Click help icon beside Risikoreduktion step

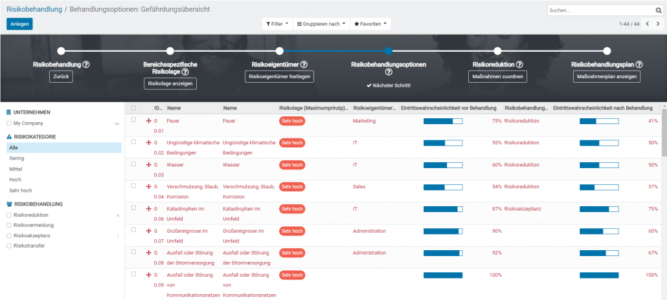coord(519,65)
